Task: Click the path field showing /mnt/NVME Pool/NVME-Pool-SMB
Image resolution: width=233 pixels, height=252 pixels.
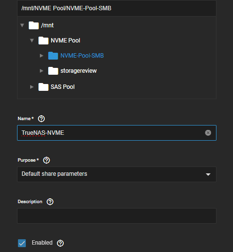Action: coord(117,8)
